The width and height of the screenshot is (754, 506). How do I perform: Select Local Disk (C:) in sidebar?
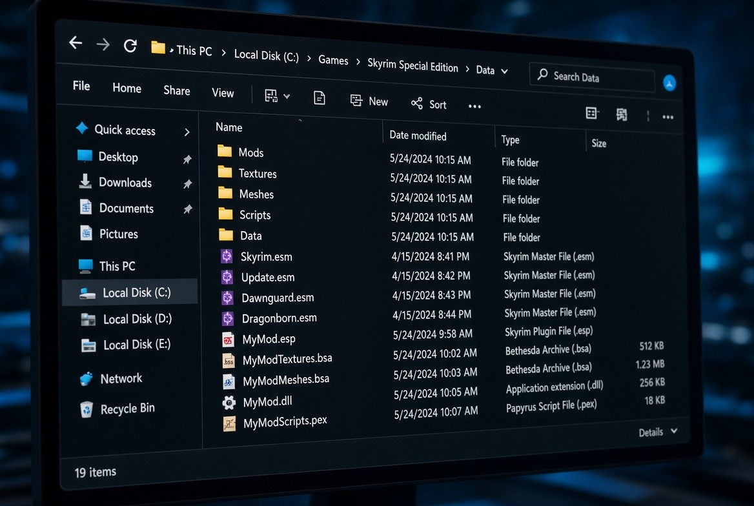coord(130,292)
